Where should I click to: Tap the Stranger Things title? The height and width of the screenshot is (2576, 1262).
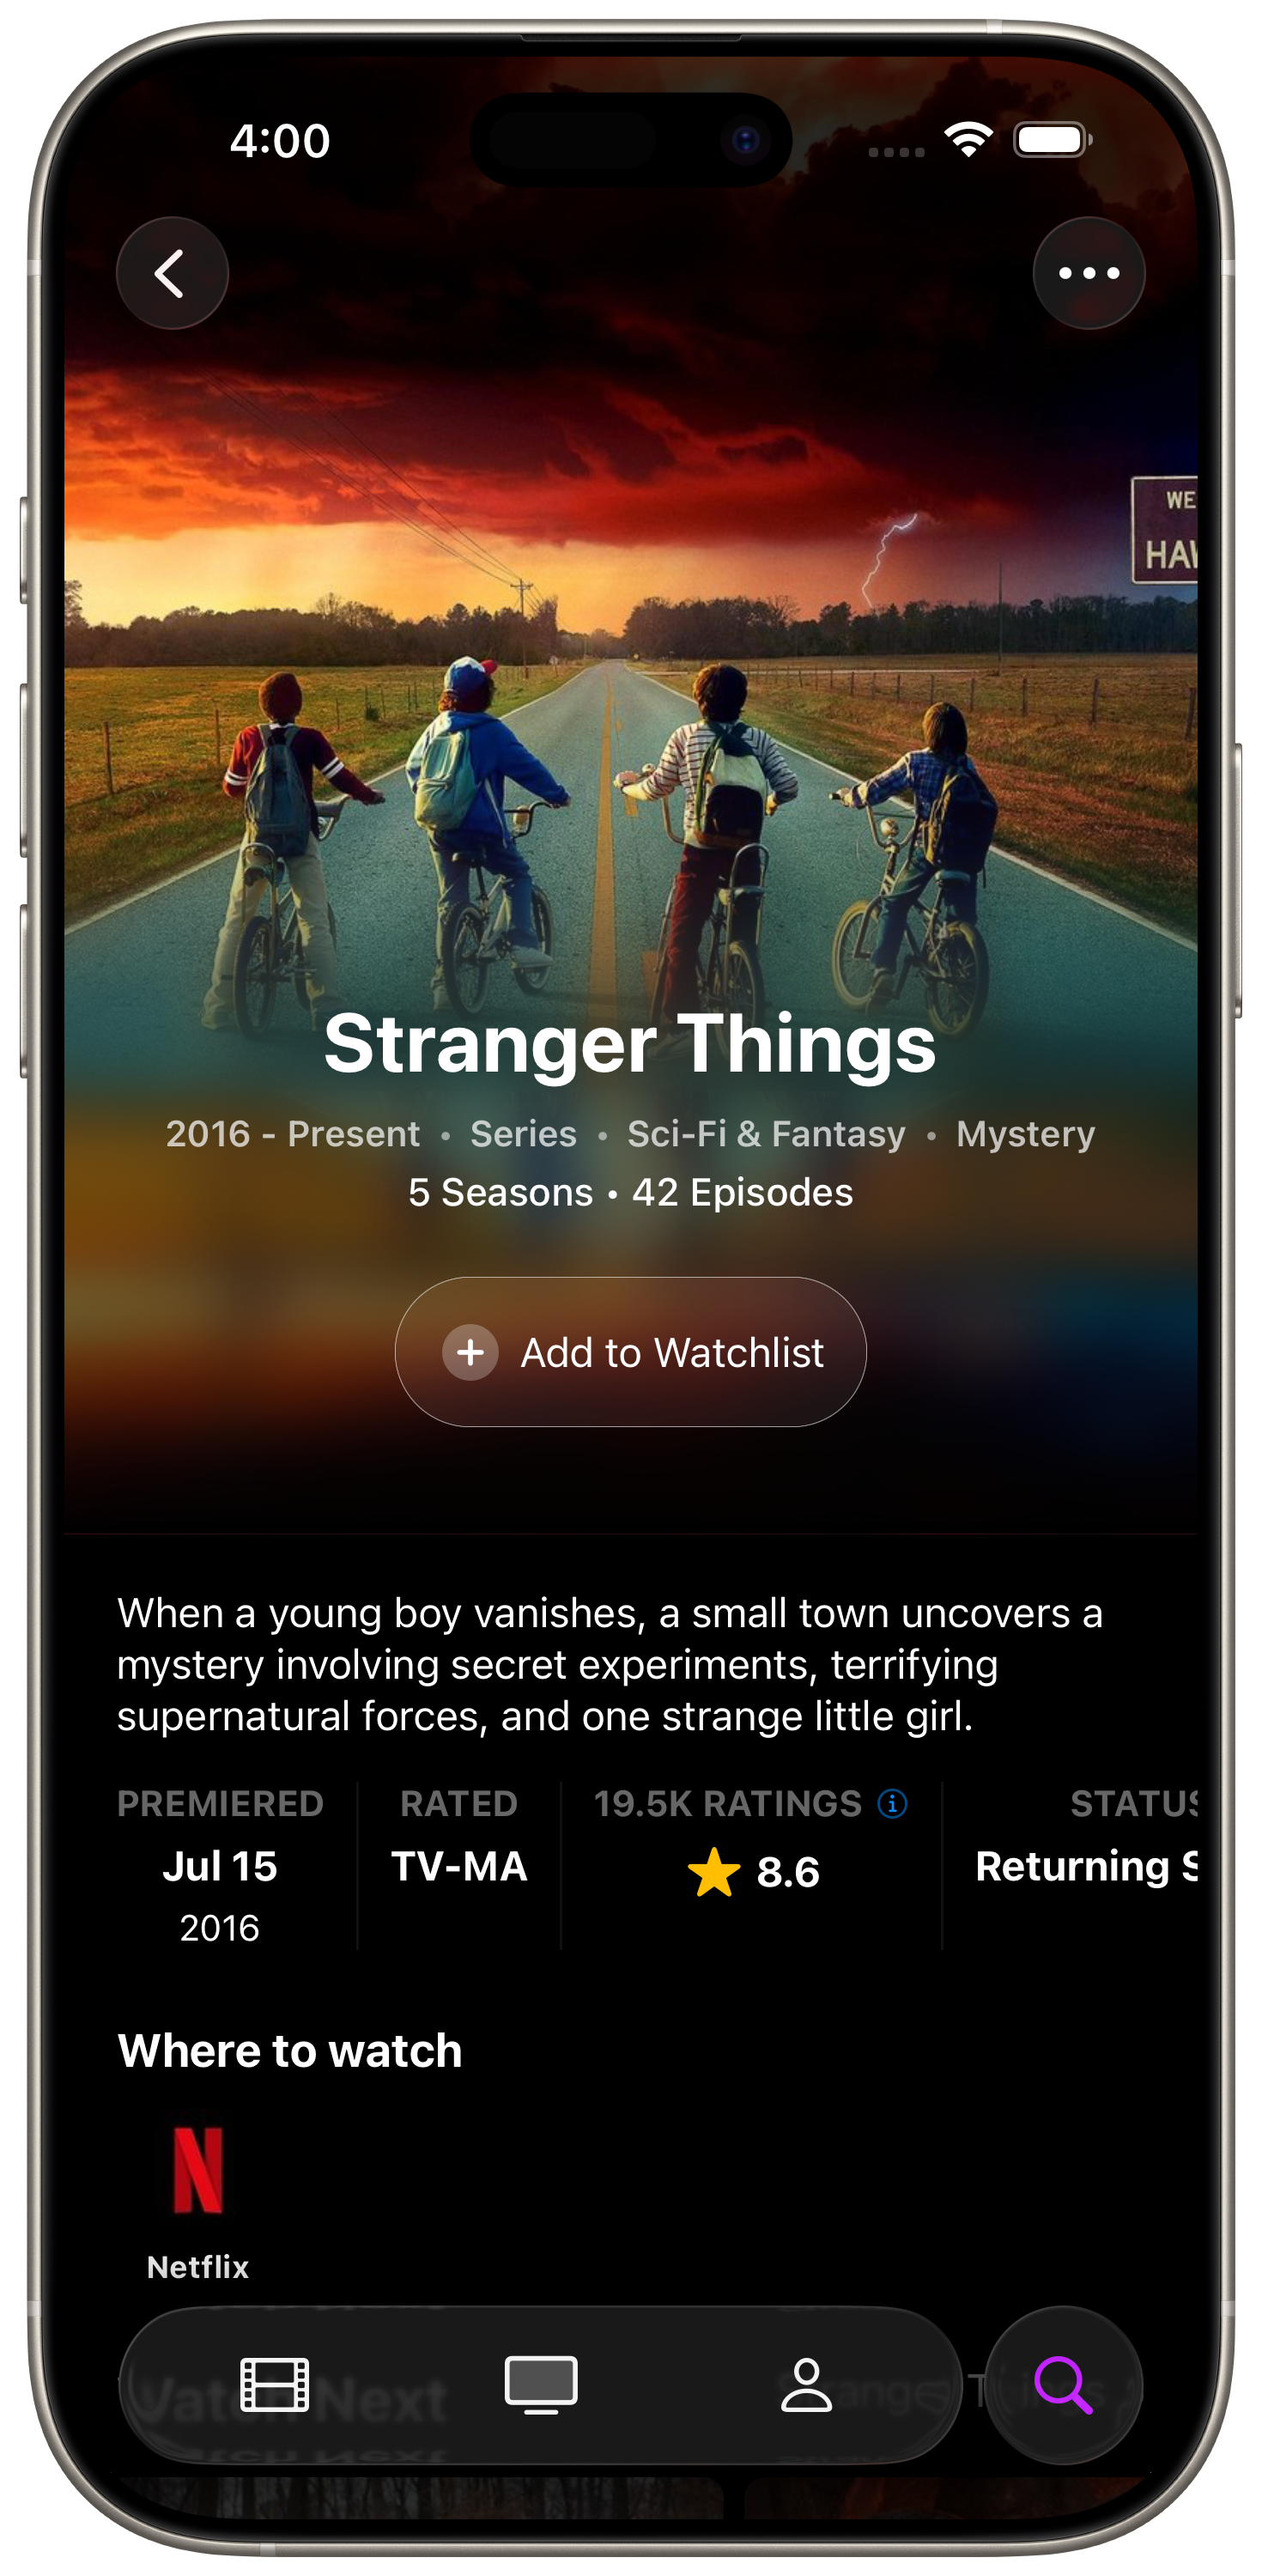(630, 1043)
